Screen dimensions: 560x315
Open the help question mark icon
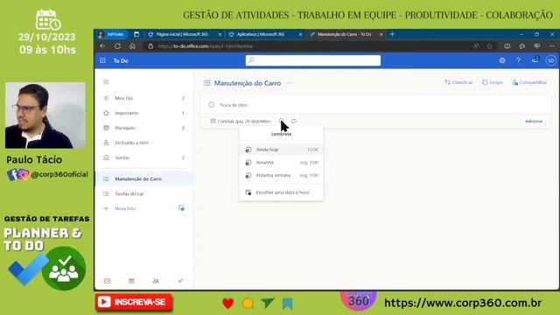coord(518,60)
